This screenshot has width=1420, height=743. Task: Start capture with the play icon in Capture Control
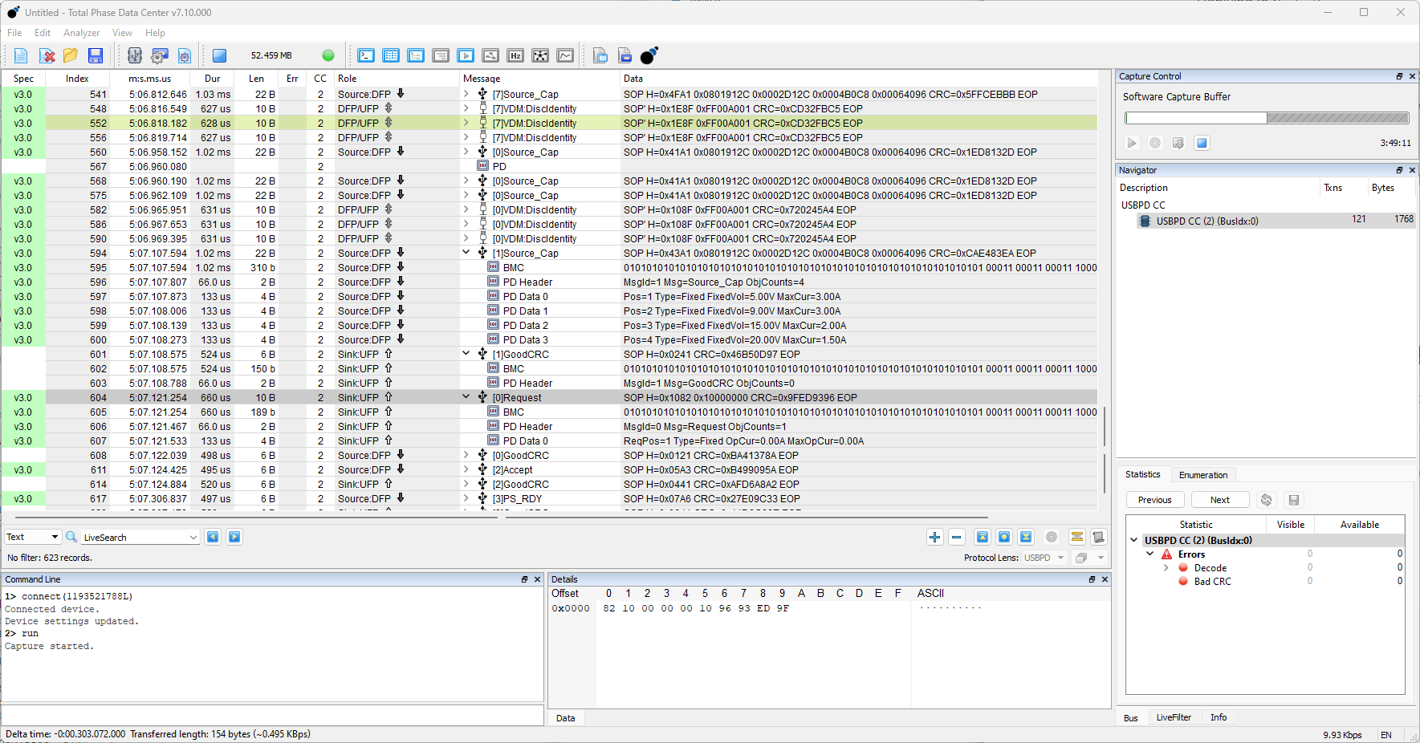(1132, 143)
